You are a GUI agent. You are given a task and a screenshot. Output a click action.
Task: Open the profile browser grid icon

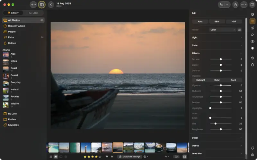(x=239, y=30)
